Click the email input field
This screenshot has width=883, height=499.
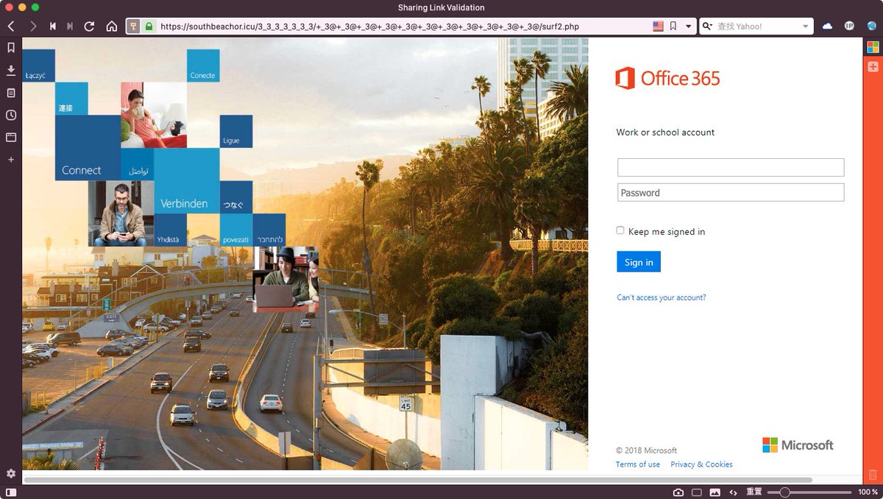point(731,167)
